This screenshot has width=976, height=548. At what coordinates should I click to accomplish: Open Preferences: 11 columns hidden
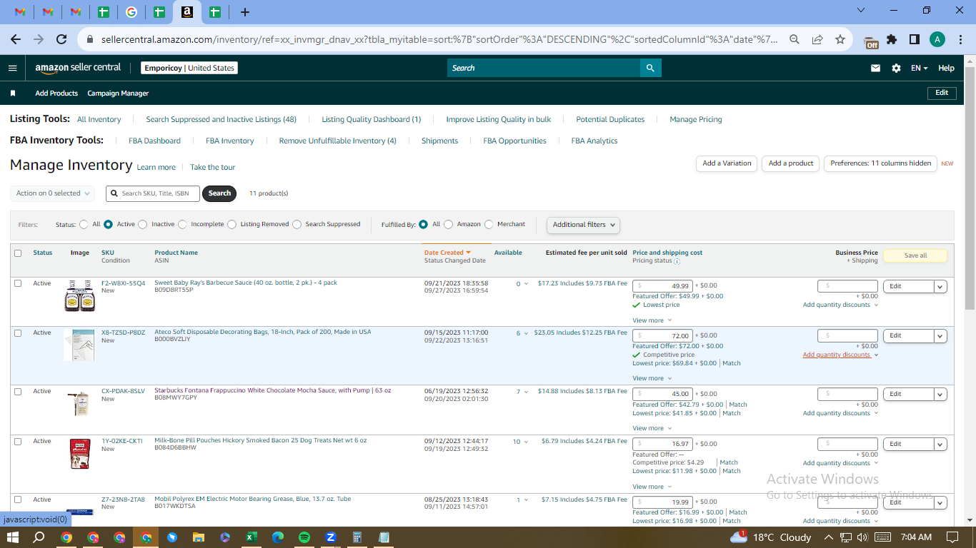pos(881,163)
